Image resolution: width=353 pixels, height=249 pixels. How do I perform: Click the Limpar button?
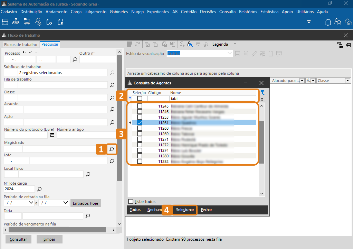tap(49, 239)
